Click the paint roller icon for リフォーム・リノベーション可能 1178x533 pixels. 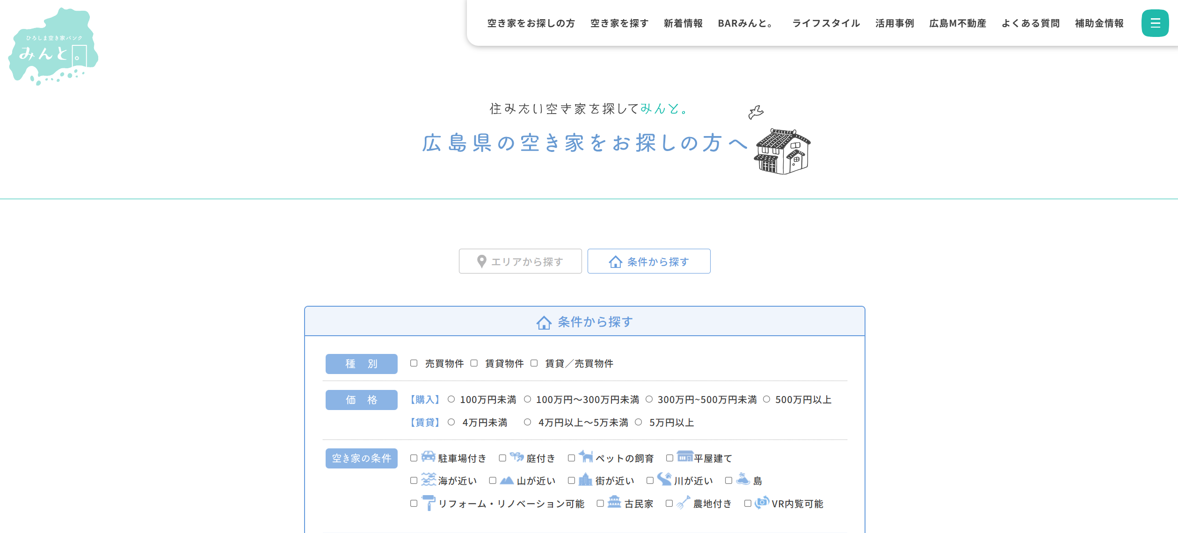(x=429, y=503)
